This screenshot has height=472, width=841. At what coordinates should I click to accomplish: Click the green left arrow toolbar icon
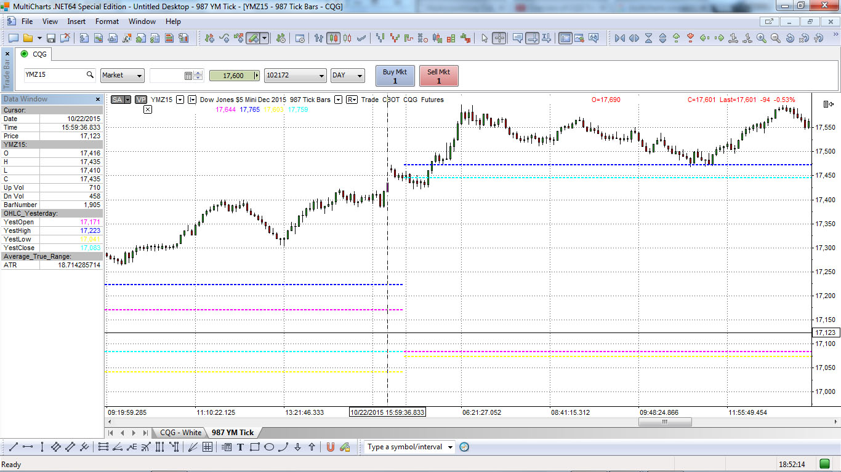(705, 38)
